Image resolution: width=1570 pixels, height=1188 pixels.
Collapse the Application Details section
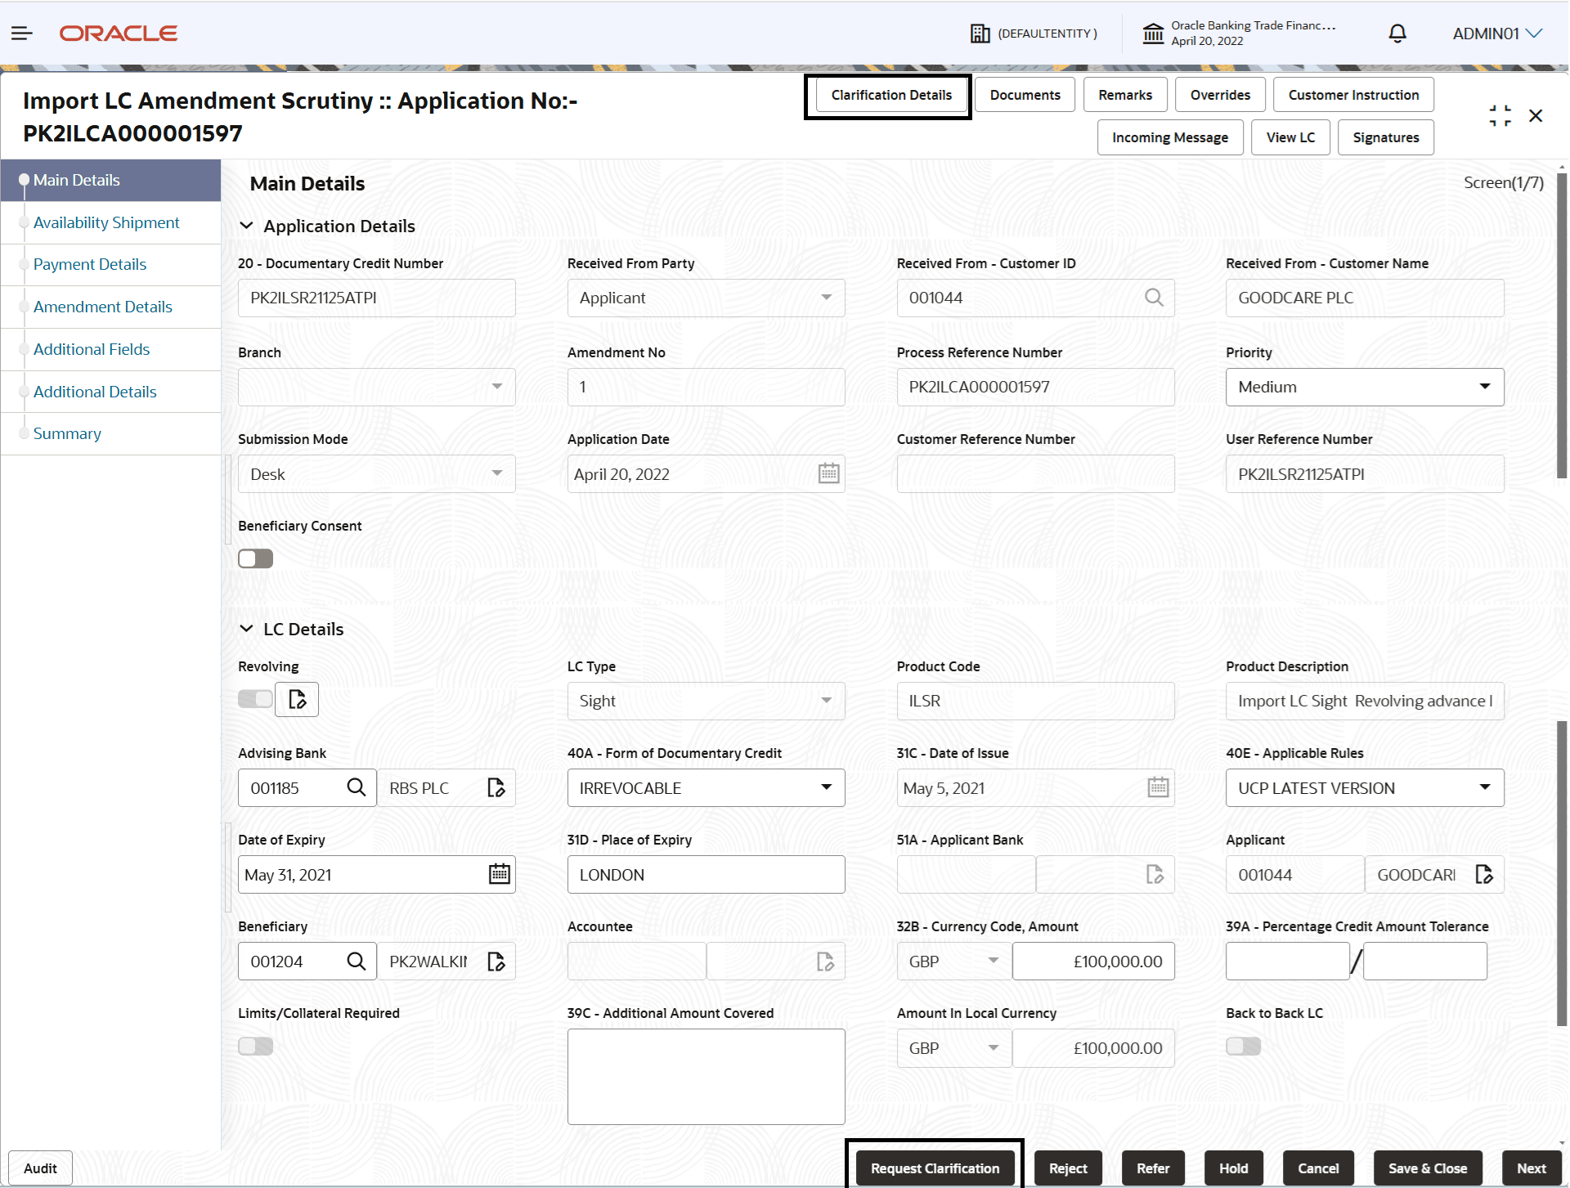coord(246,226)
